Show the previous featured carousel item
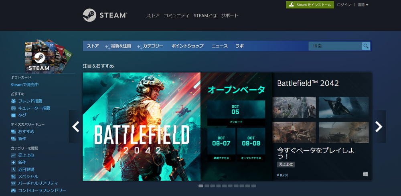Image resolution: width=401 pixels, height=196 pixels. pyautogui.click(x=76, y=126)
